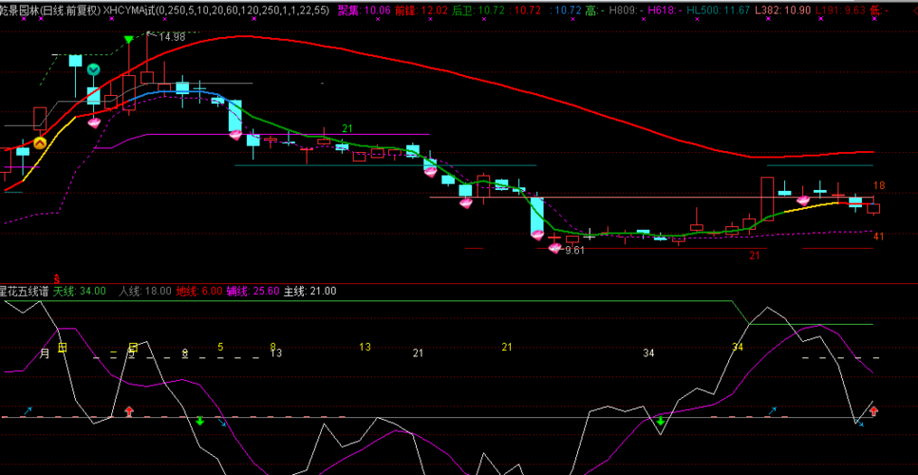The height and width of the screenshot is (475, 918).
Task: Click the 前锋: 12.02 value
Action: (x=421, y=9)
